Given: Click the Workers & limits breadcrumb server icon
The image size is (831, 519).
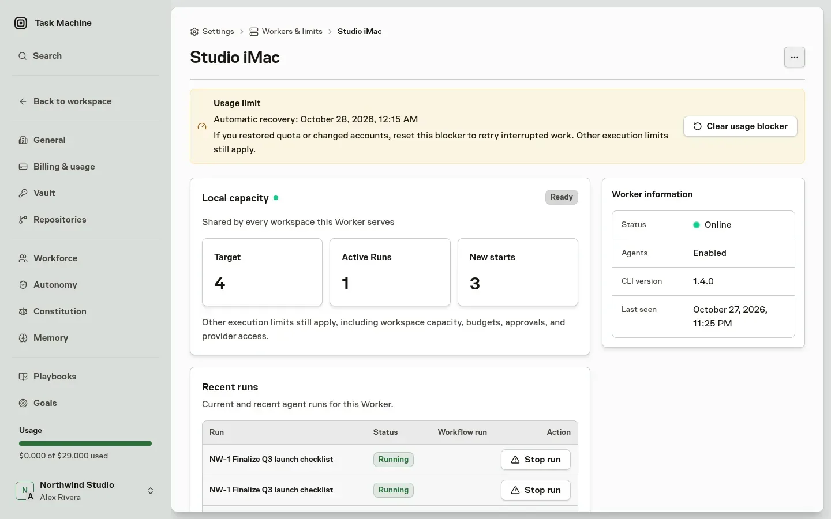Looking at the screenshot, I should click(x=254, y=32).
